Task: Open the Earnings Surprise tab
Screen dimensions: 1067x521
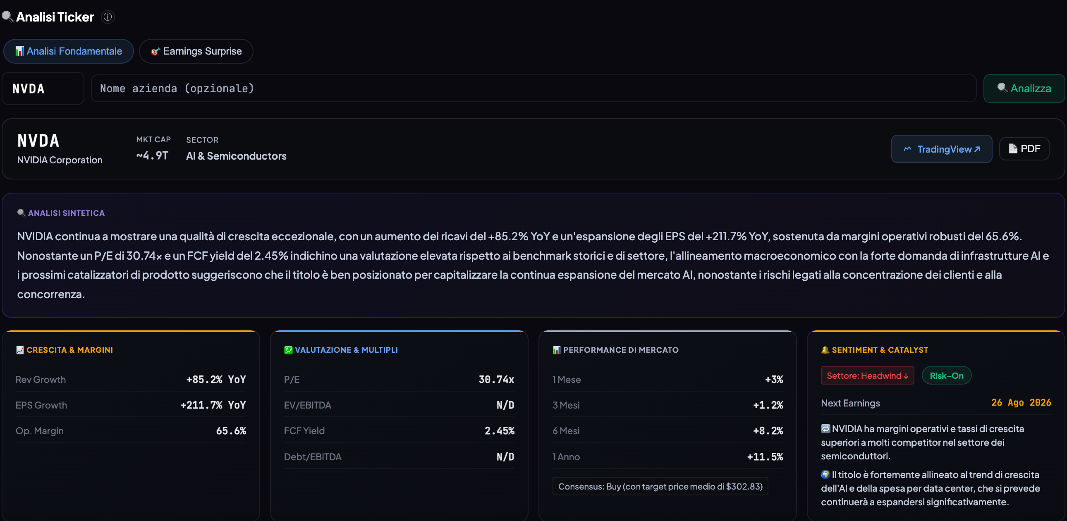Action: coord(196,51)
